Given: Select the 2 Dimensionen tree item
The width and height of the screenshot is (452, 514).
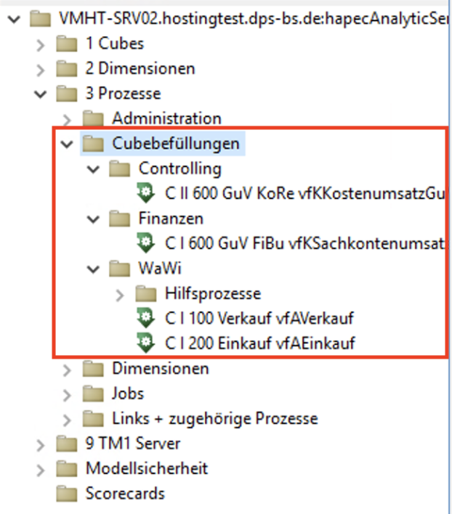Looking at the screenshot, I should pyautogui.click(x=140, y=69).
